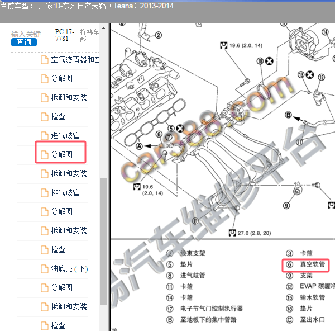
Task: Click legend entry ⑥ 真空软管
Action: click(x=305, y=264)
